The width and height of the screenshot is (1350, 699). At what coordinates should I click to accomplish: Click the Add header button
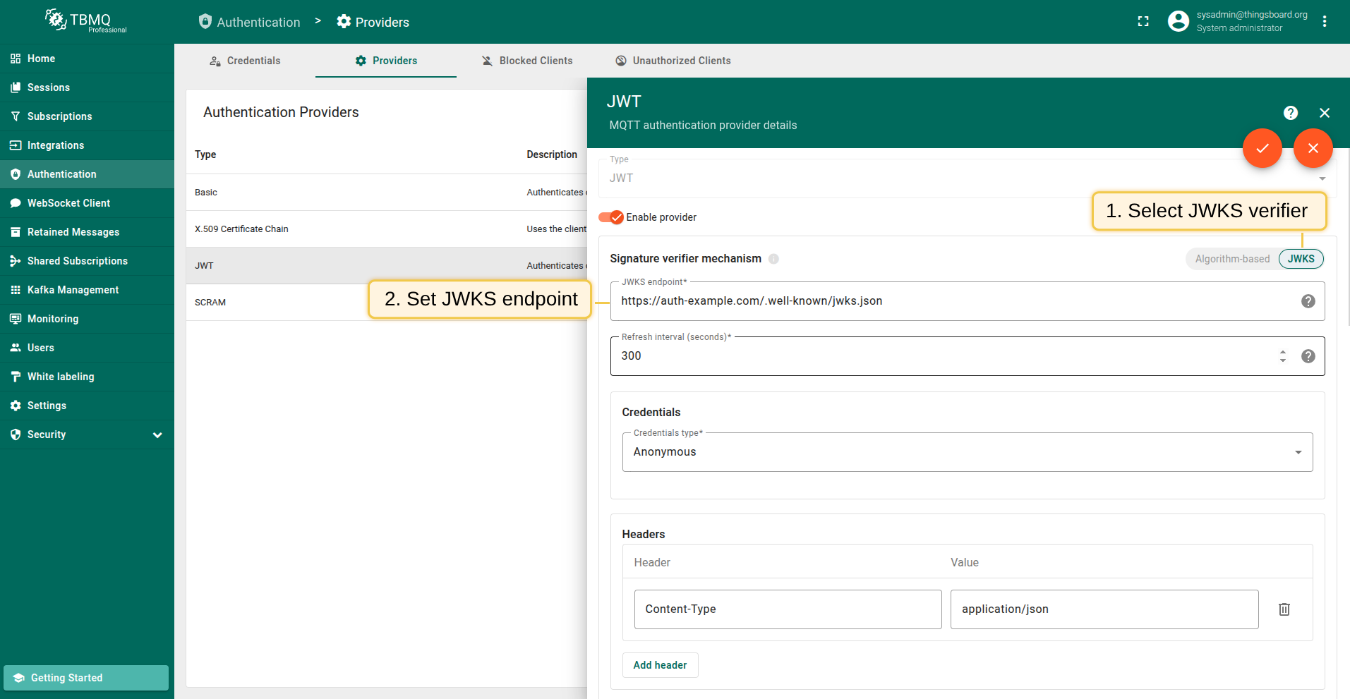[660, 665]
